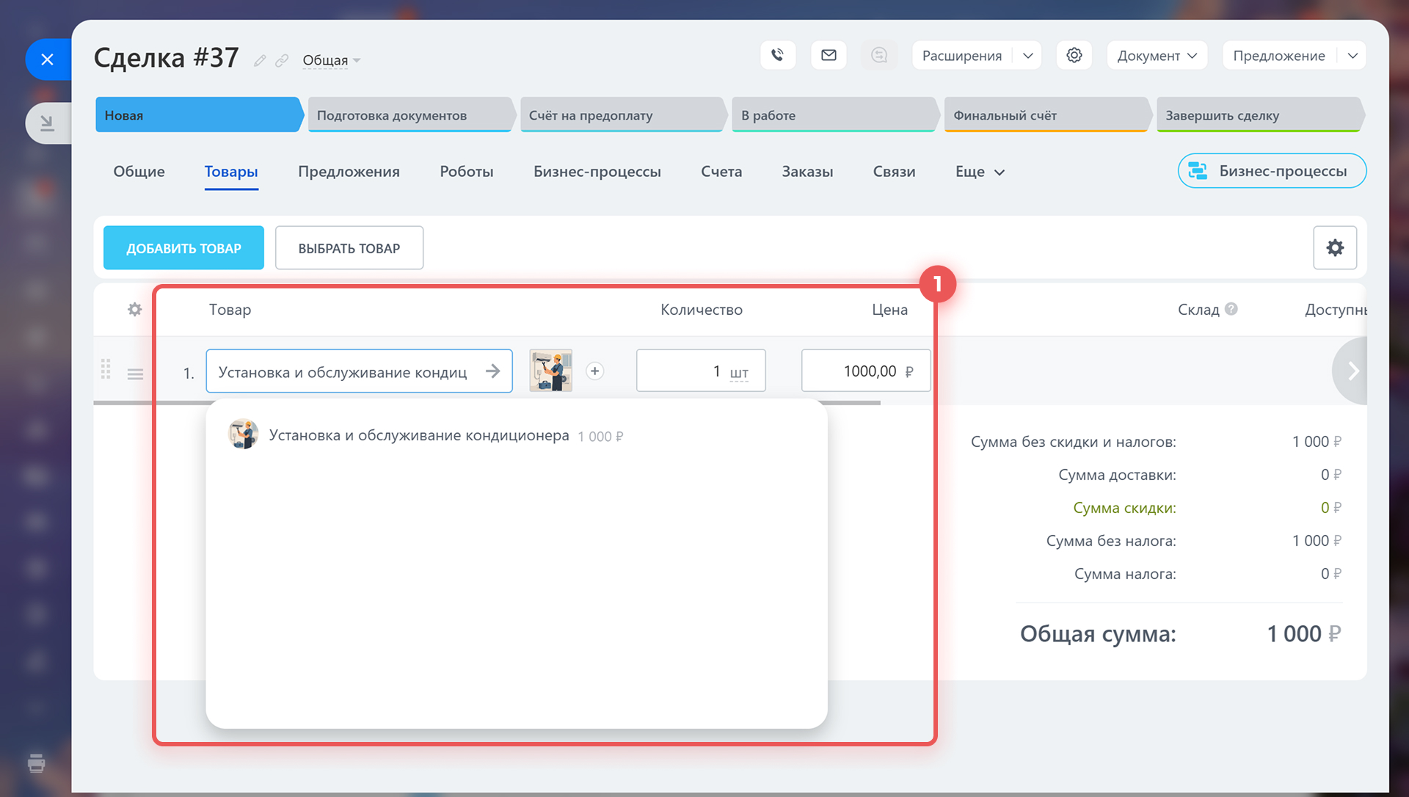Viewport: 1409px width, 797px height.
Task: Select the Подготовка документов stage
Action: (408, 115)
